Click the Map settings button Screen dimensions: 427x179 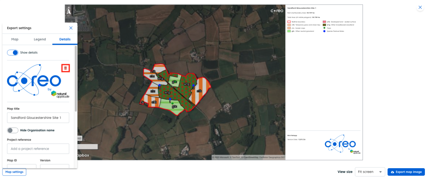[x=15, y=172]
